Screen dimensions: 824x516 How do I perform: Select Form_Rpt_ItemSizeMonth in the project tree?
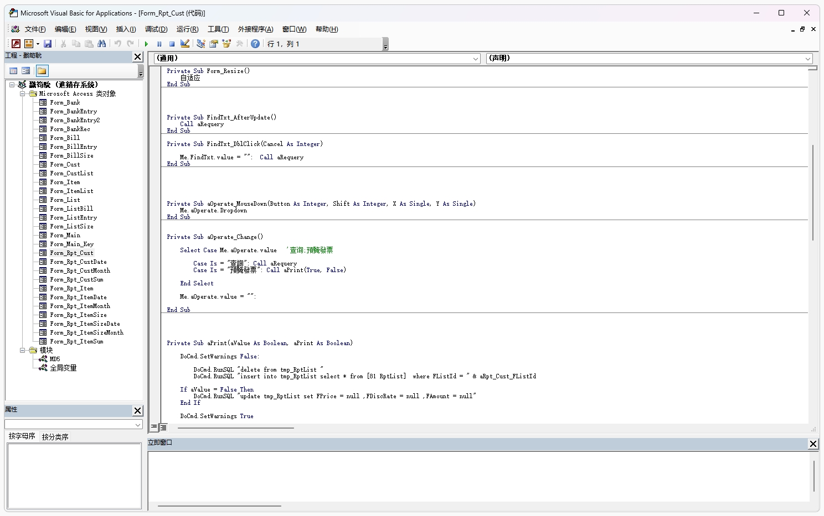[86, 332]
